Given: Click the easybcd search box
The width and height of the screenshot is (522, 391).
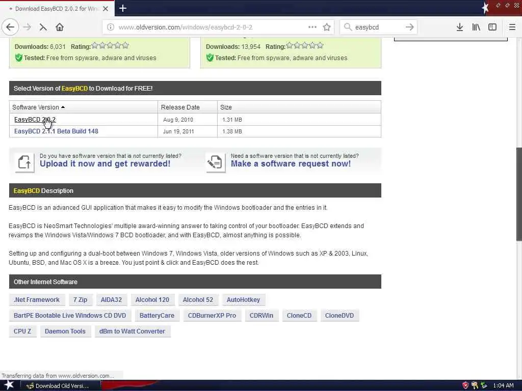Looking at the screenshot, I should [378, 27].
